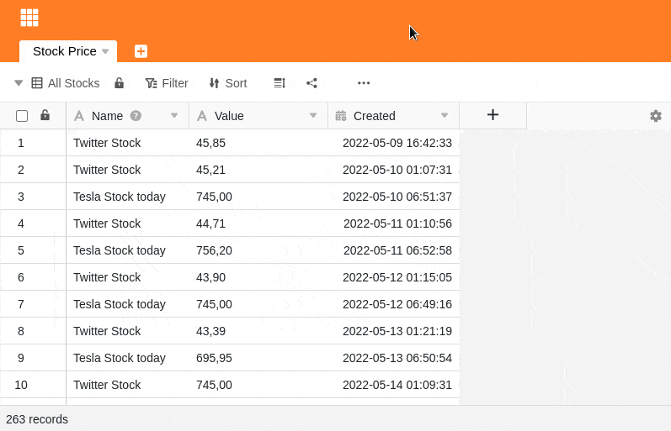This screenshot has height=431, width=671.
Task: Click the Filter button
Action: pos(167,83)
